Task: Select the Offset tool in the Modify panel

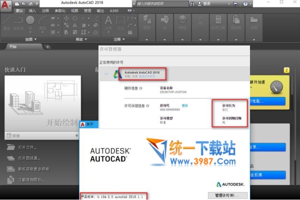Action: [x=96, y=32]
